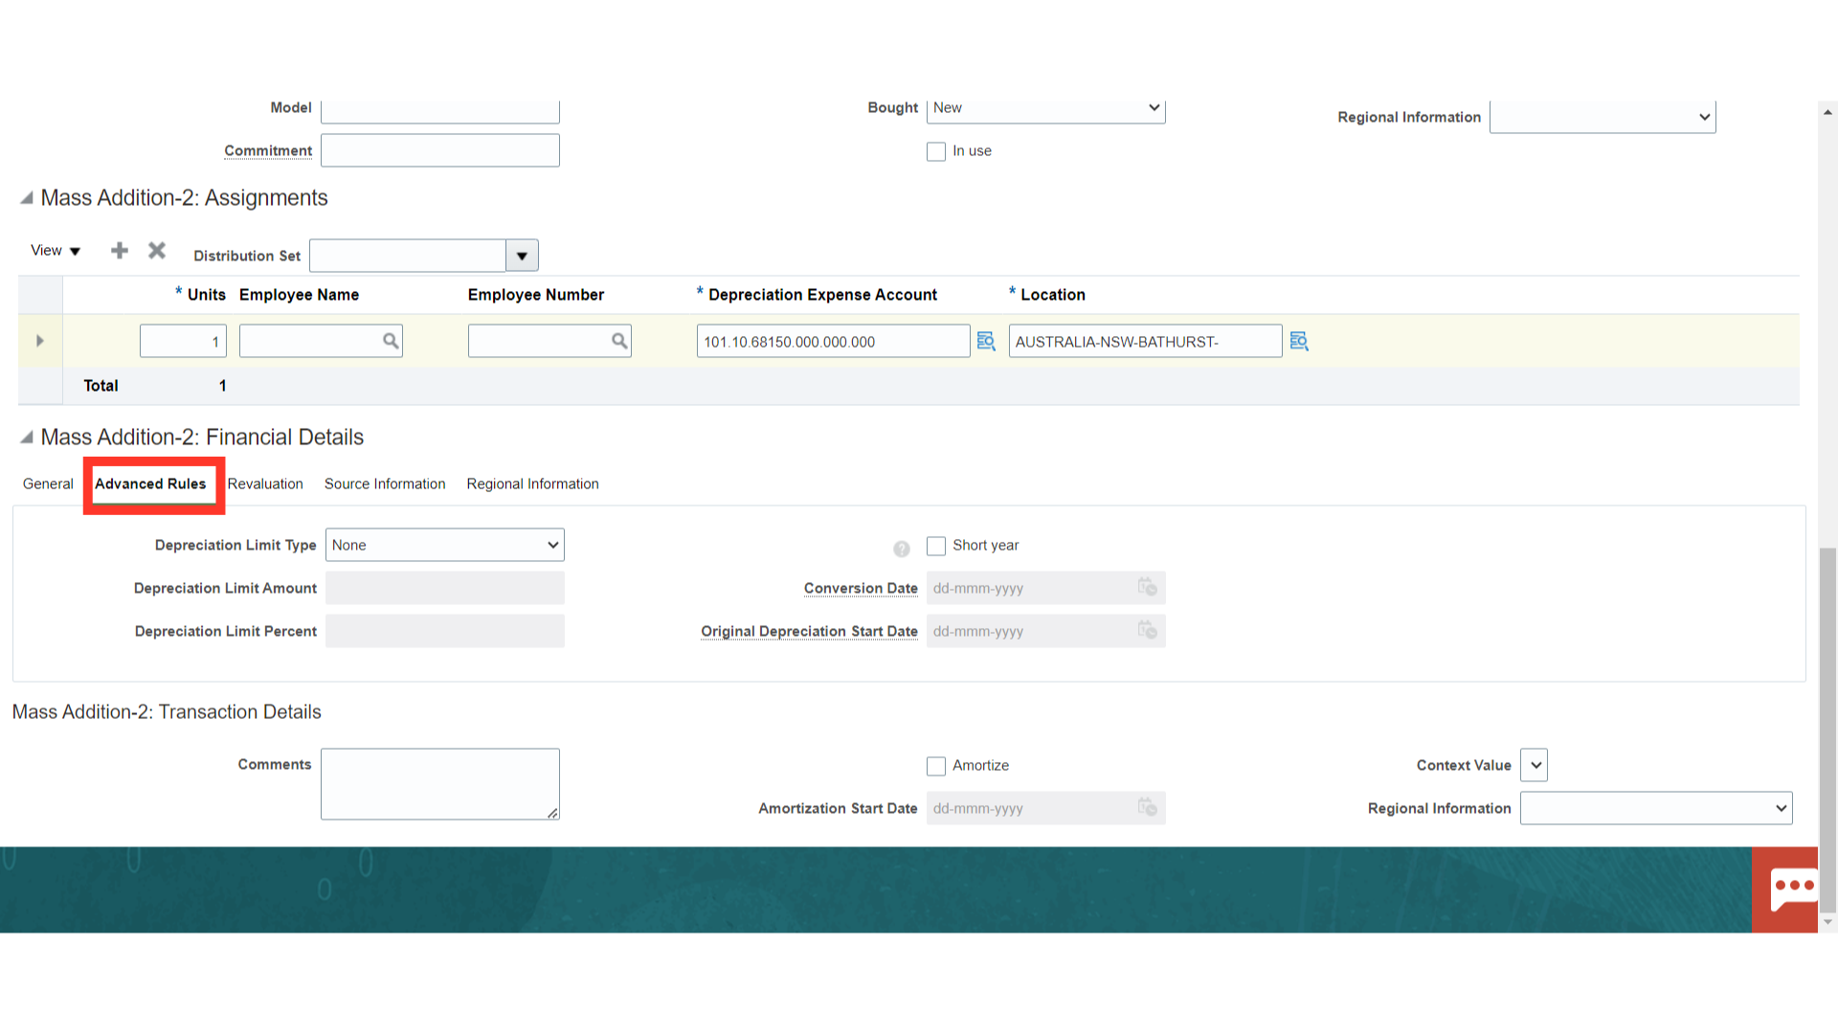This screenshot has height=1034, width=1838.
Task: Open top Regional Information dropdown
Action: coord(1603,117)
